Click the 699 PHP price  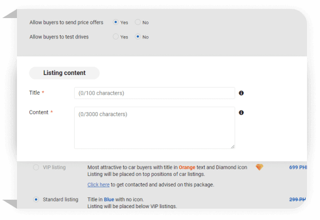tap(298, 168)
